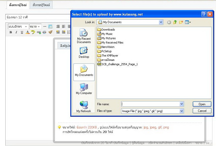The image size is (216, 146).
Task: Select the text highlight marker tool
Action: [x=33, y=32]
